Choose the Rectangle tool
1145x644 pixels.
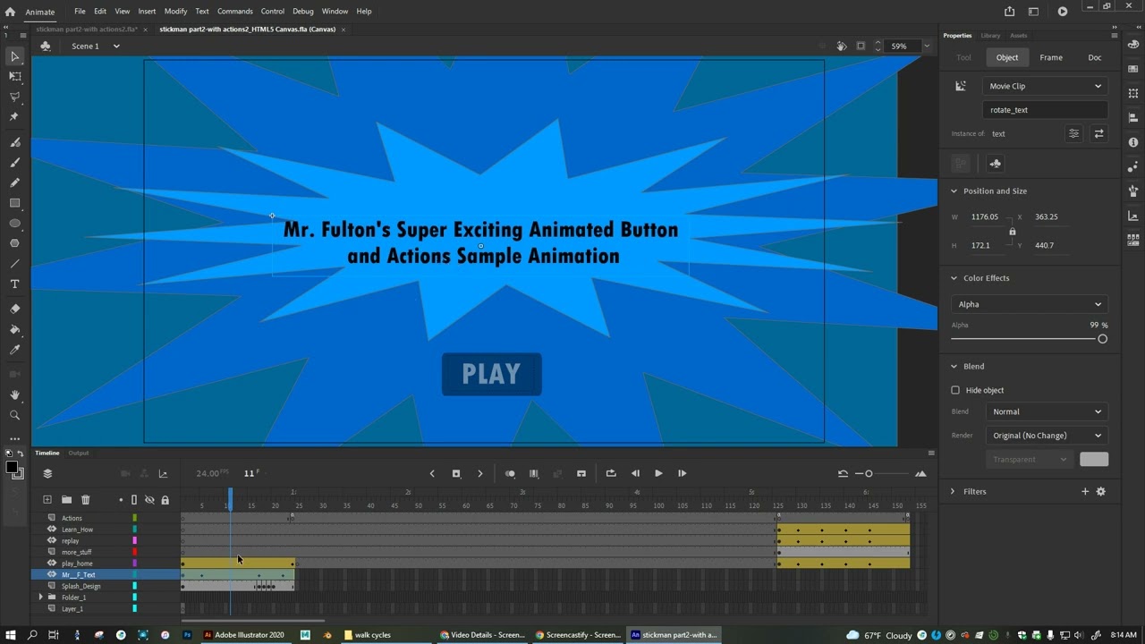click(14, 203)
